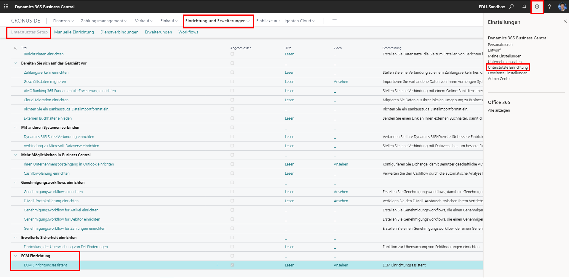Sort by the Abgeschlossen column header
This screenshot has height=278, width=569.
point(241,48)
